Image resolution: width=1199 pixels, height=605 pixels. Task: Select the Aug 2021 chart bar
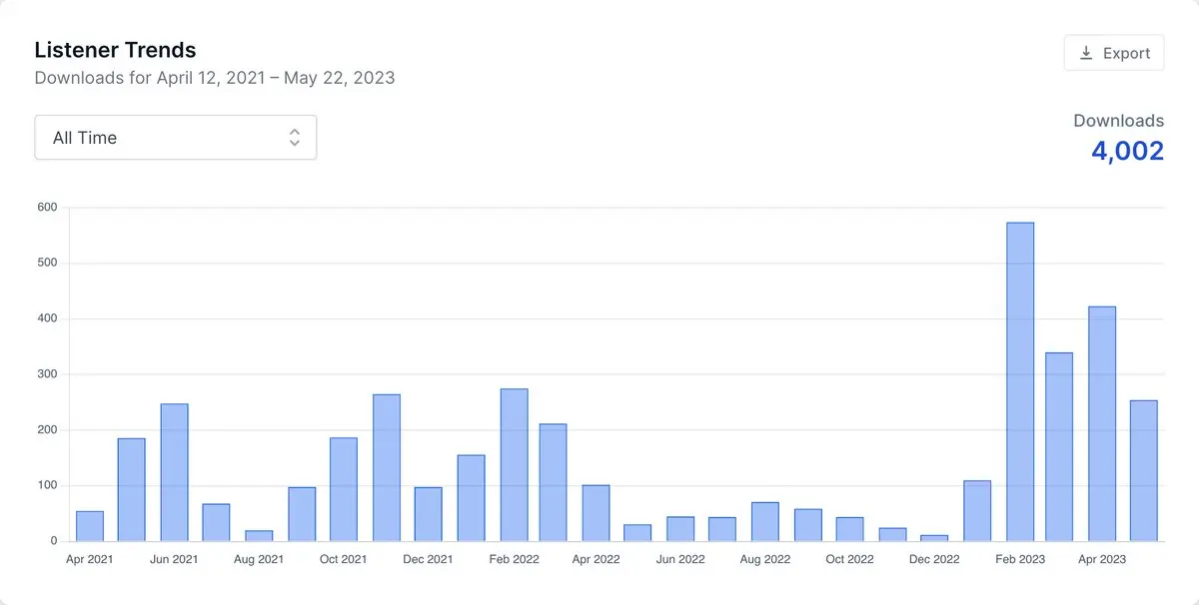(259, 535)
